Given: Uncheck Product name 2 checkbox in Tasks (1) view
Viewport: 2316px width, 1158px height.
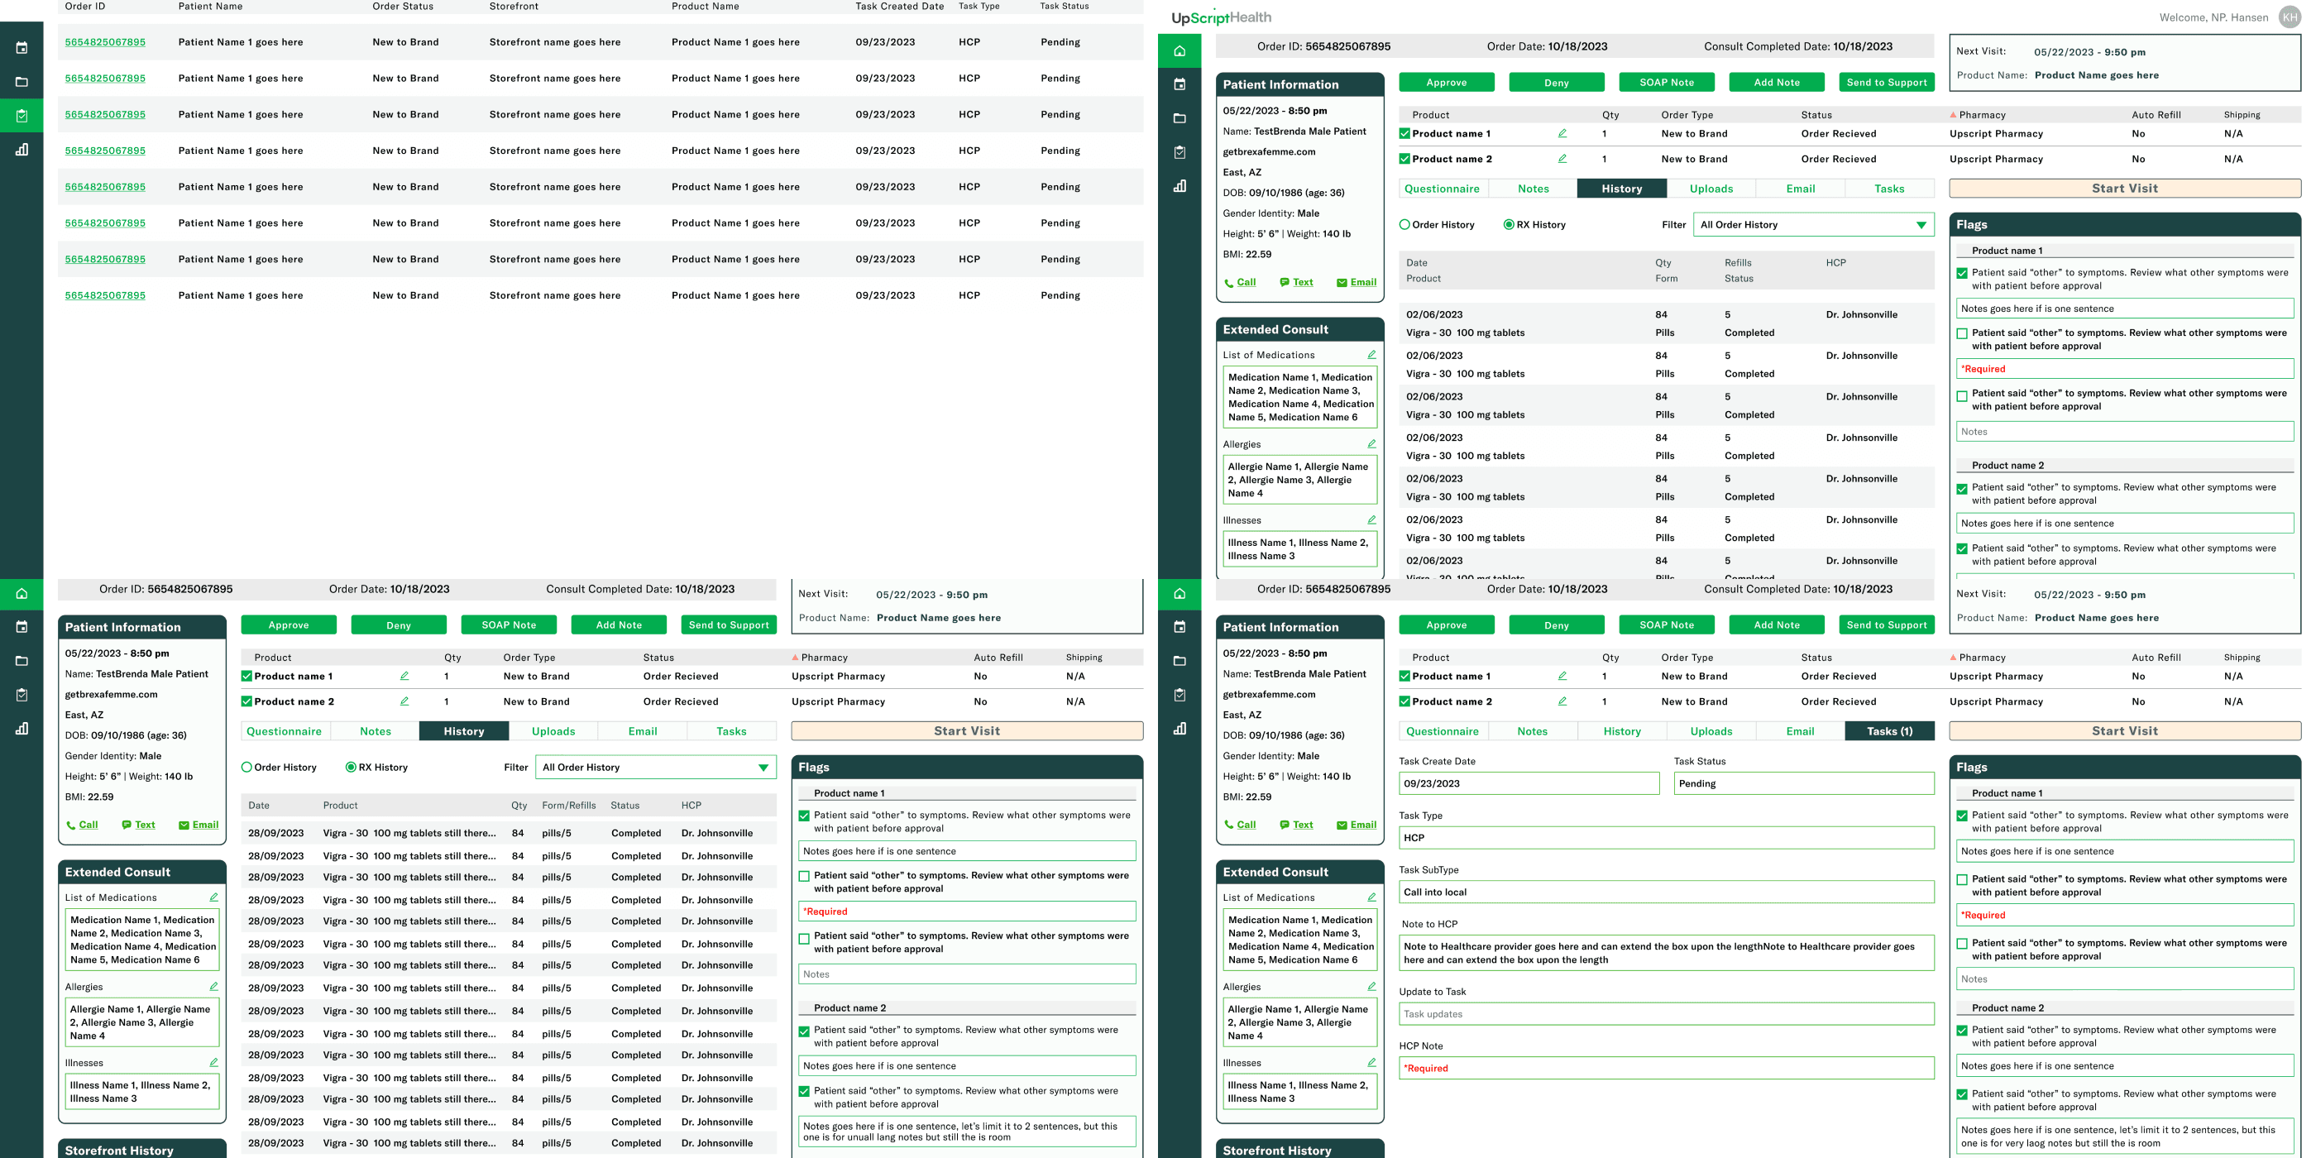Looking at the screenshot, I should pos(1404,701).
